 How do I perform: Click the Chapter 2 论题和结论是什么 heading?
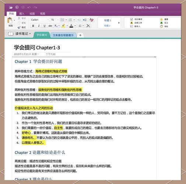pyautogui.click(x=40, y=152)
